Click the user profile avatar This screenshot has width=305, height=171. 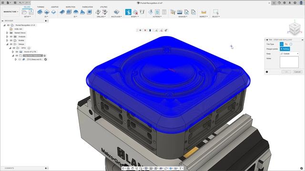pyautogui.click(x=301, y=3)
